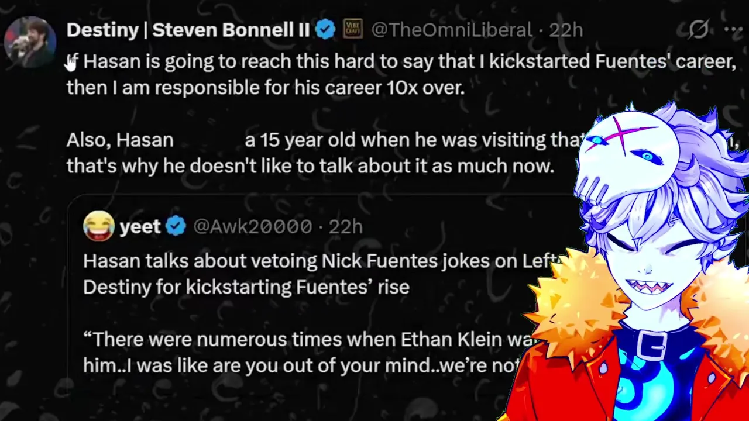Click the @TheOmniLiberal handle
This screenshot has width=749, height=421.
(x=452, y=30)
